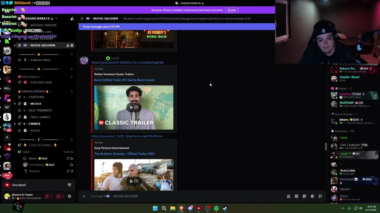Click The Brothers Grimsby Official Trailer title

tap(124, 154)
